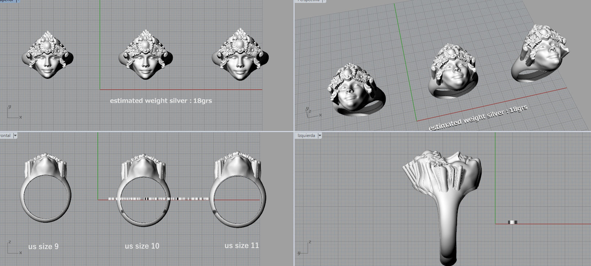Select the farthest ring in the perspective view
591x266 pixels.
click(x=540, y=53)
